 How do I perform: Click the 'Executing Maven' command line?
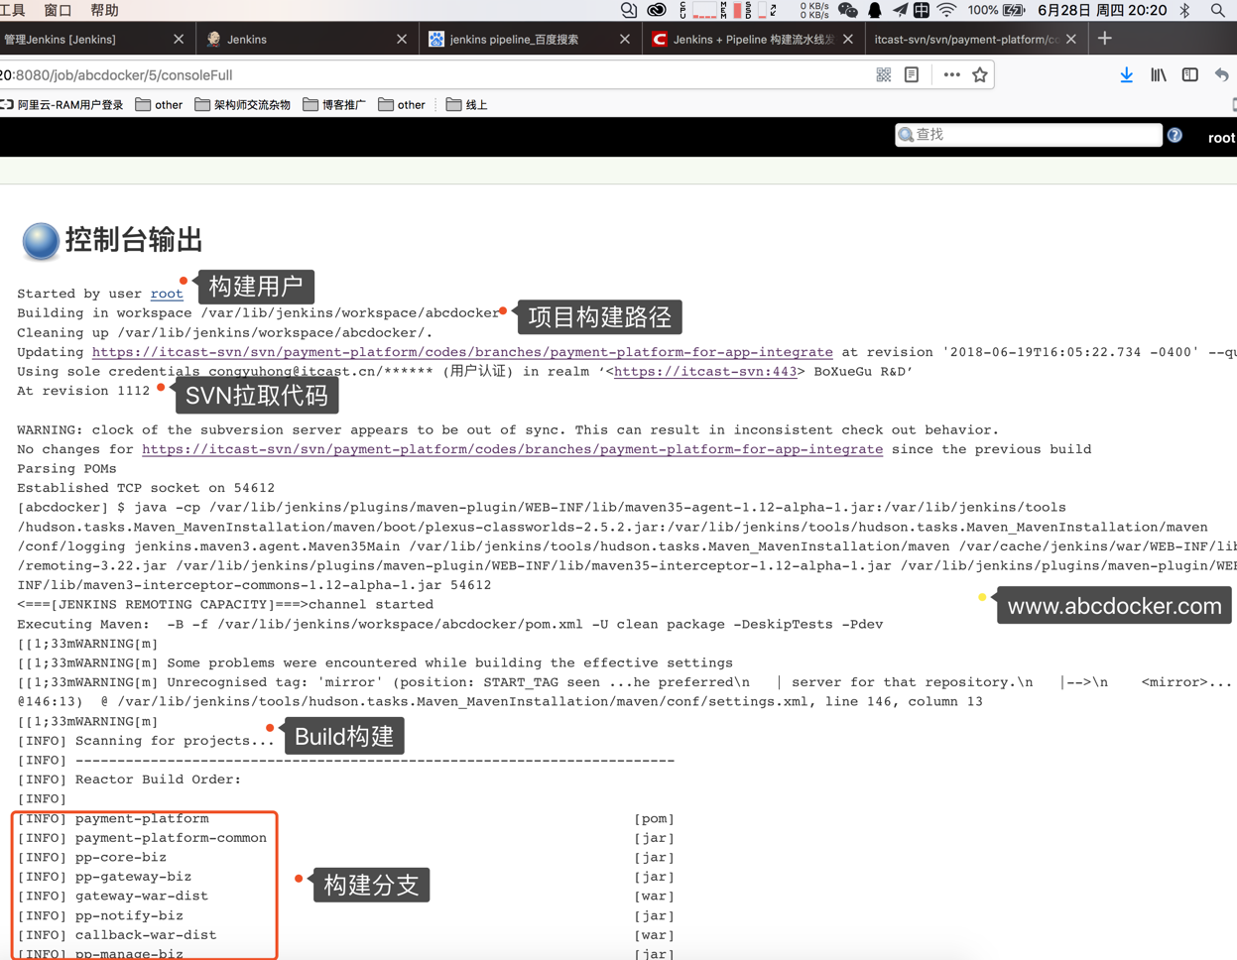(x=449, y=625)
